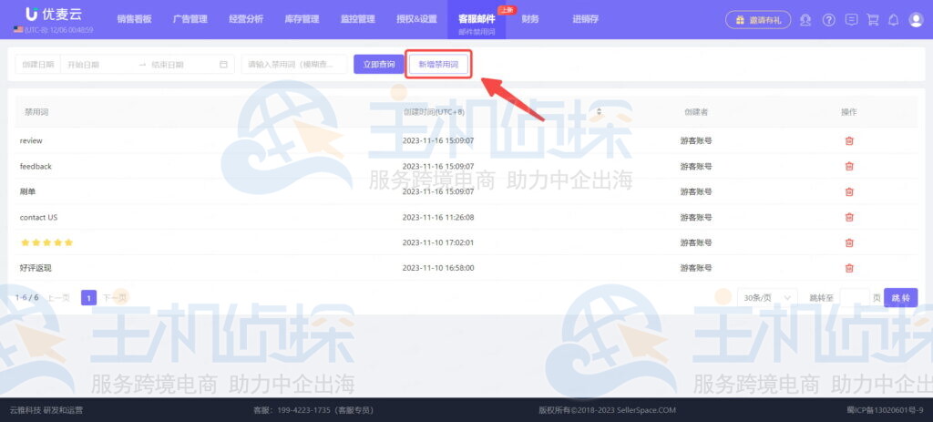Click the 创建者 column header

[696, 112]
